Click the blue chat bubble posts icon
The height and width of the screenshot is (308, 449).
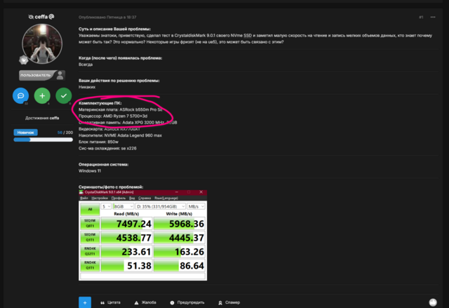(20, 95)
